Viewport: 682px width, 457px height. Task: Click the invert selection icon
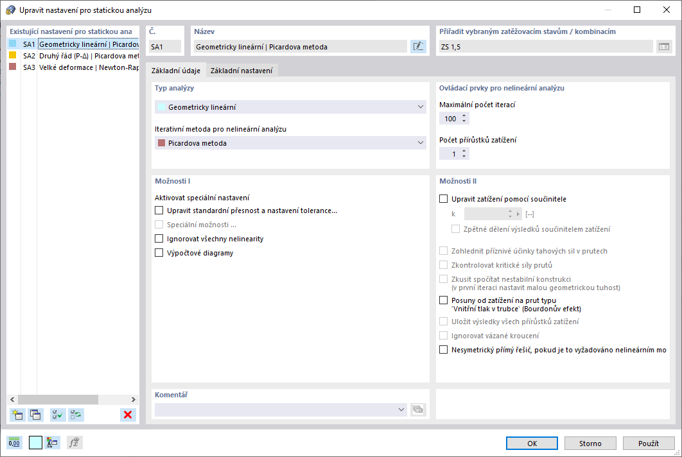[76, 415]
